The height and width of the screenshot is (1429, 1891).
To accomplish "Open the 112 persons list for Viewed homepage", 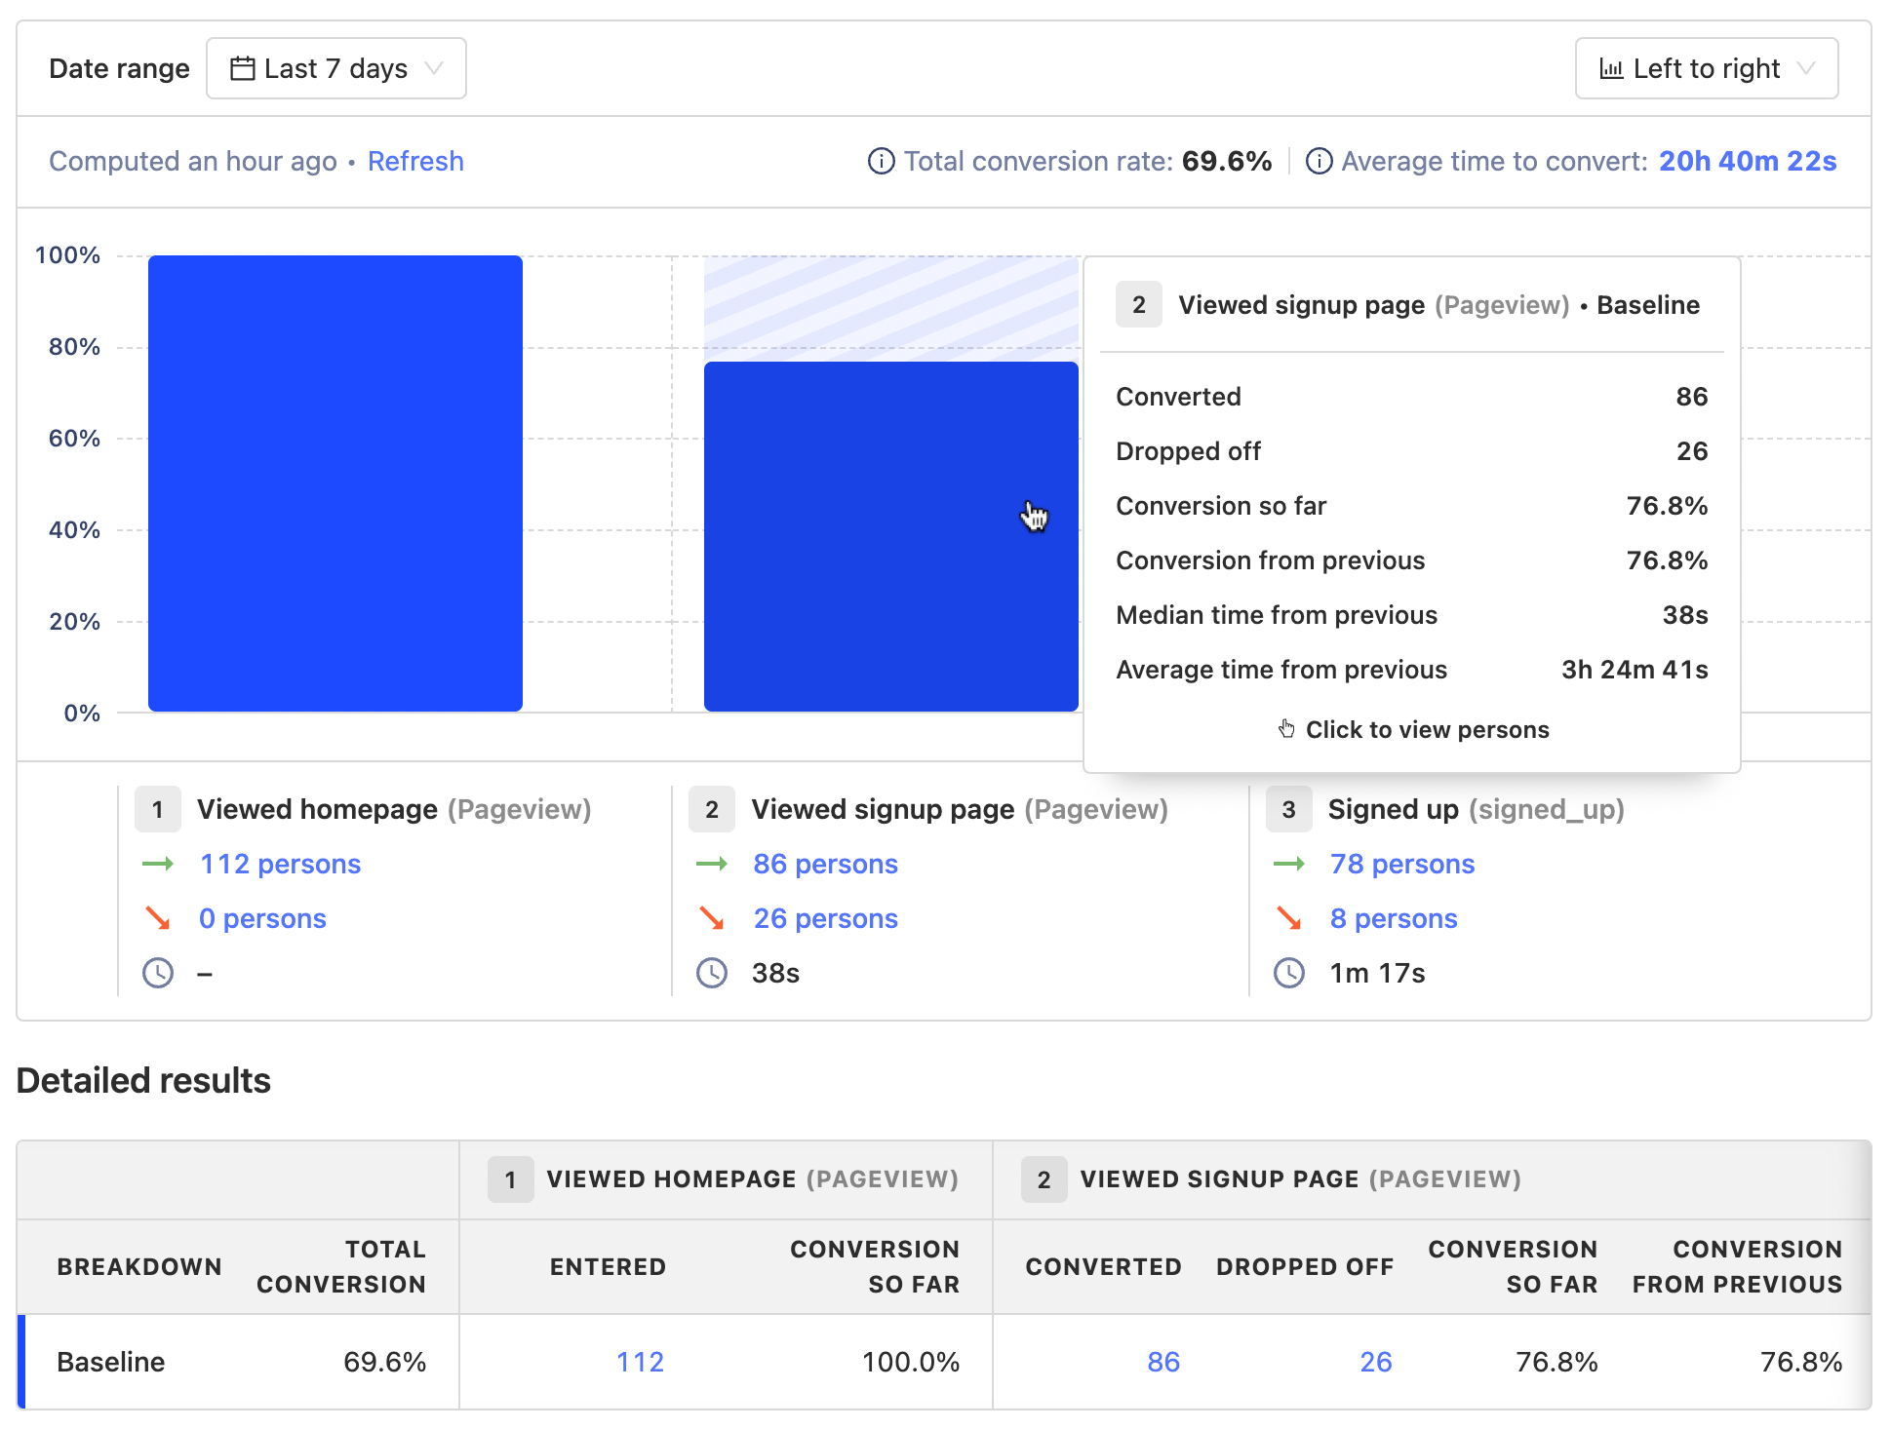I will point(279,864).
